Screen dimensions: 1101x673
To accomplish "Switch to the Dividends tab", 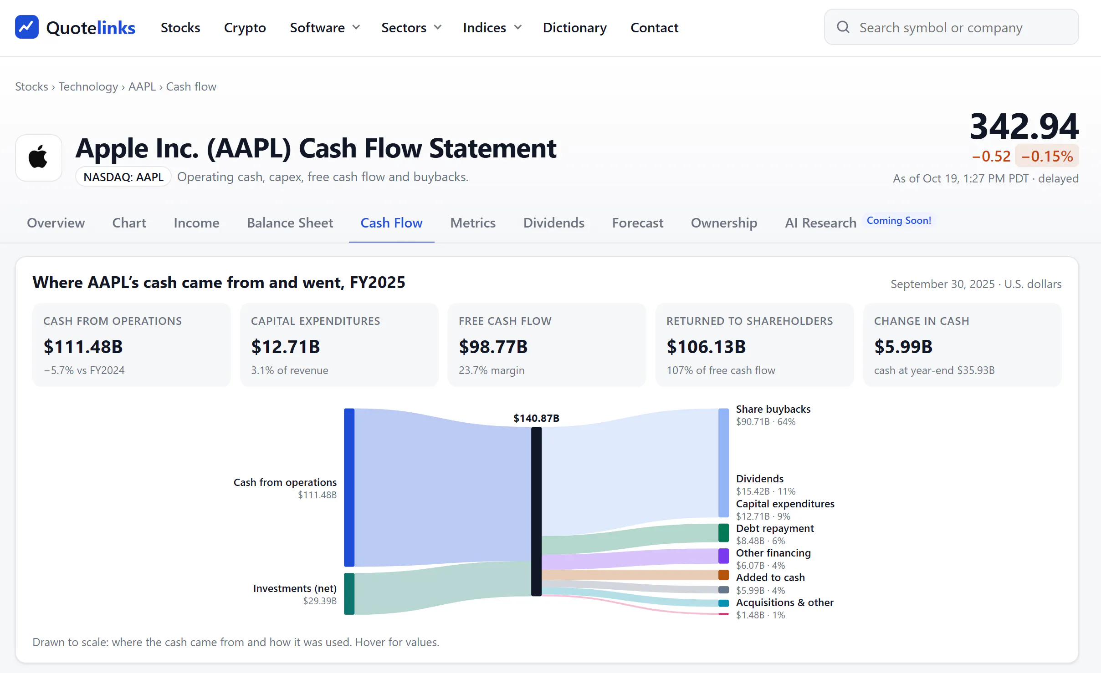I will 553,223.
